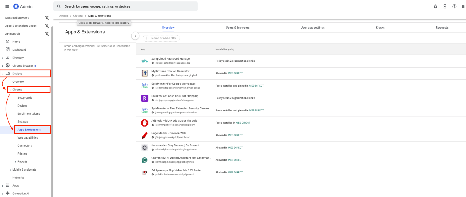Open the notifications bell

[435, 6]
